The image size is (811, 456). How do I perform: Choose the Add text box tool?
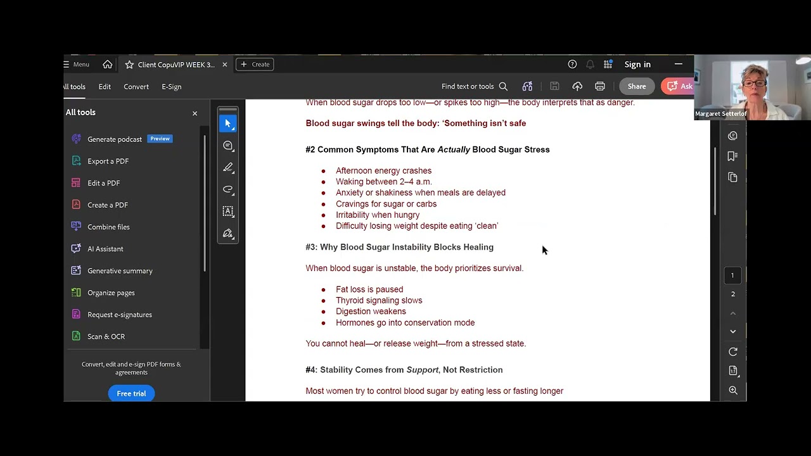(x=228, y=211)
